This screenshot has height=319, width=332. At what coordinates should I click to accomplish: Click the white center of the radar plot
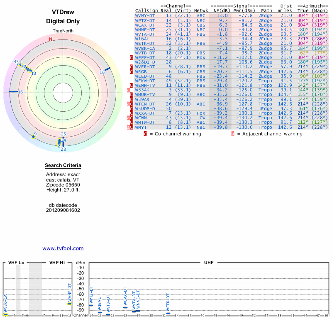[x=63, y=92]
